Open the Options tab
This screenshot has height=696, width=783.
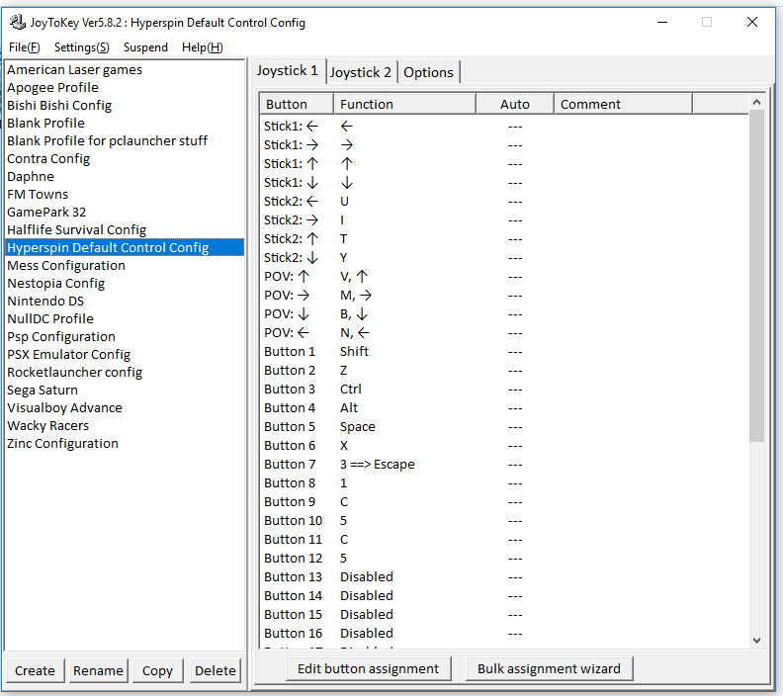428,72
